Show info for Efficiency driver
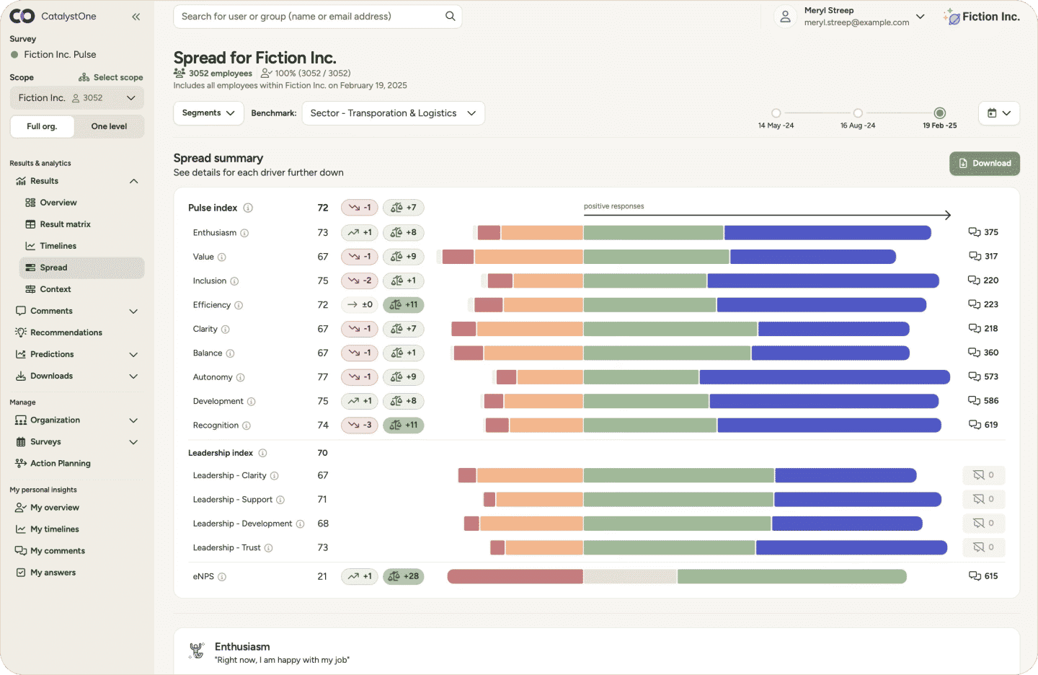Viewport: 1038px width, 675px height. (x=239, y=305)
